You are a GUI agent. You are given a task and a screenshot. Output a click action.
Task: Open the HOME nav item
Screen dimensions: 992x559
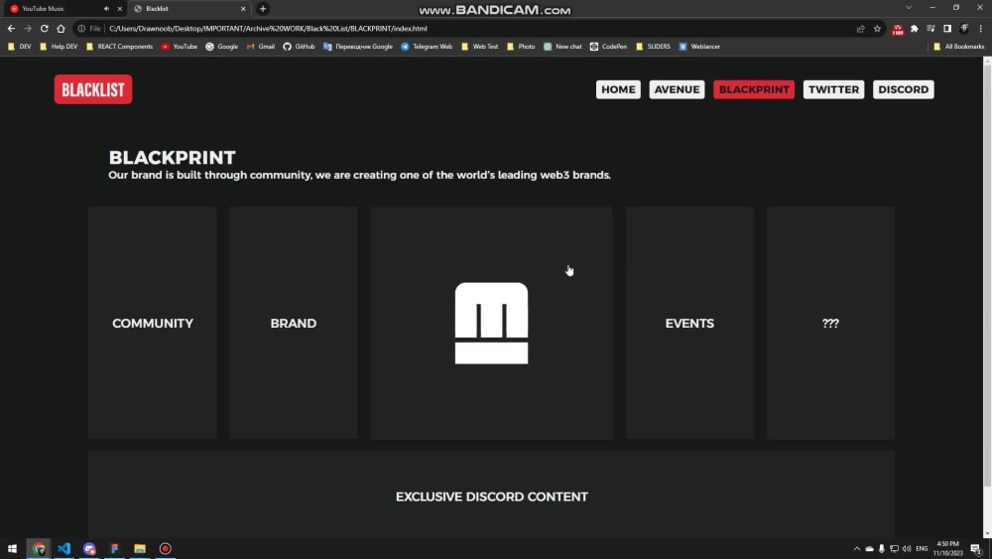coord(618,89)
